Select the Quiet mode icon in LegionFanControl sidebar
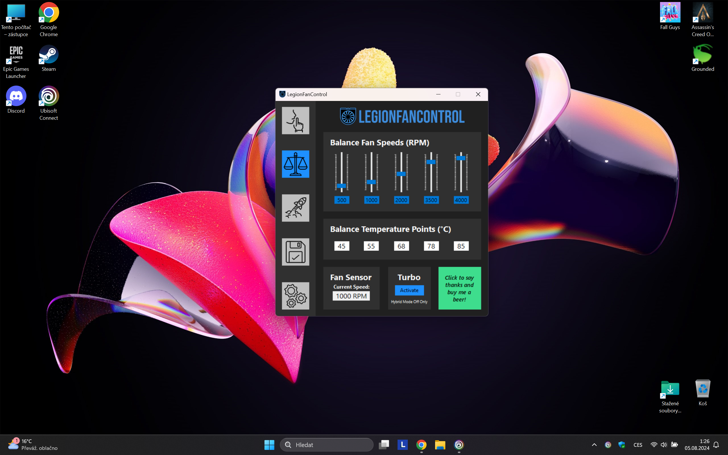Viewport: 728px width, 455px height. tap(295, 120)
